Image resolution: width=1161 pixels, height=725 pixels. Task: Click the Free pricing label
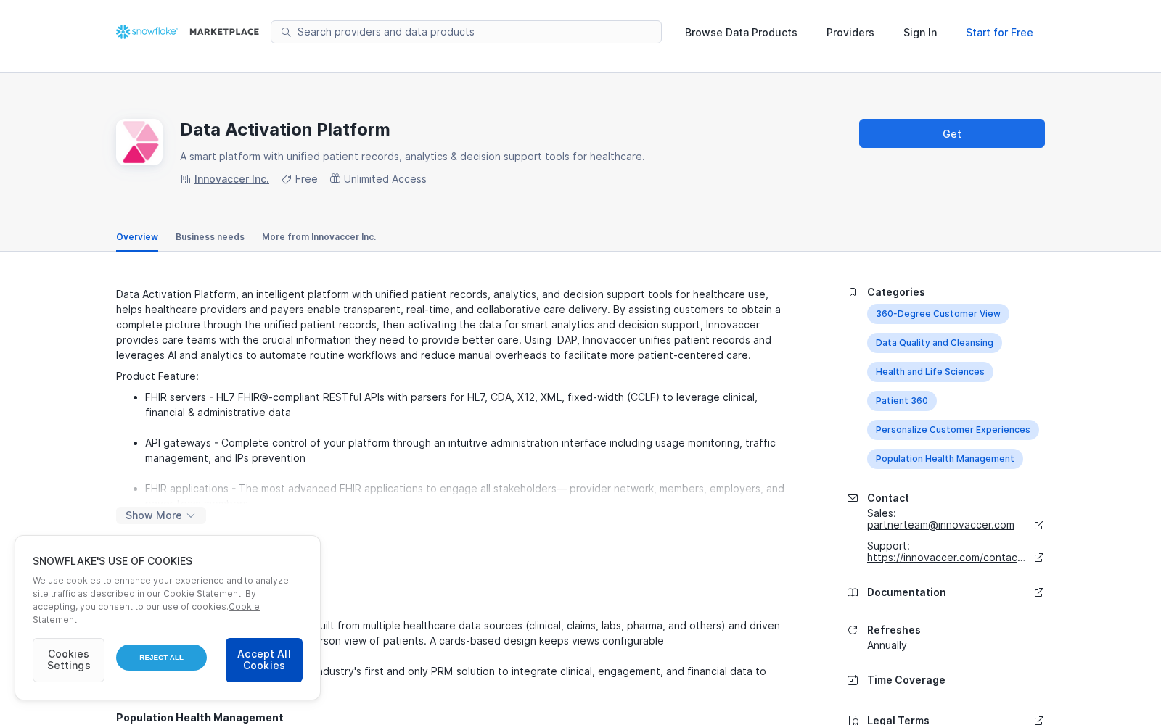pyautogui.click(x=306, y=179)
